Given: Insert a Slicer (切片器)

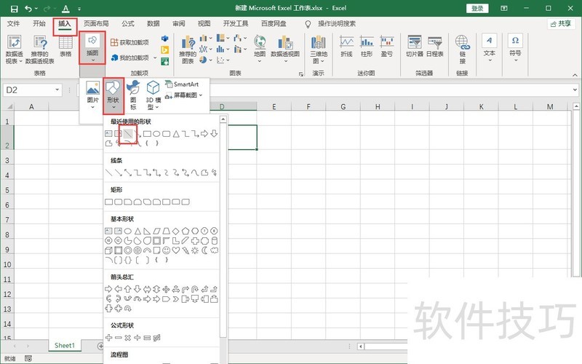Looking at the screenshot, I should [x=414, y=47].
